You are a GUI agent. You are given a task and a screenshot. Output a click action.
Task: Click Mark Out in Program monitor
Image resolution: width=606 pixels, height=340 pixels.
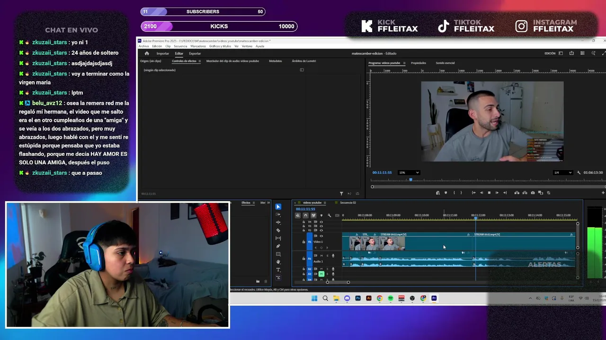(461, 193)
